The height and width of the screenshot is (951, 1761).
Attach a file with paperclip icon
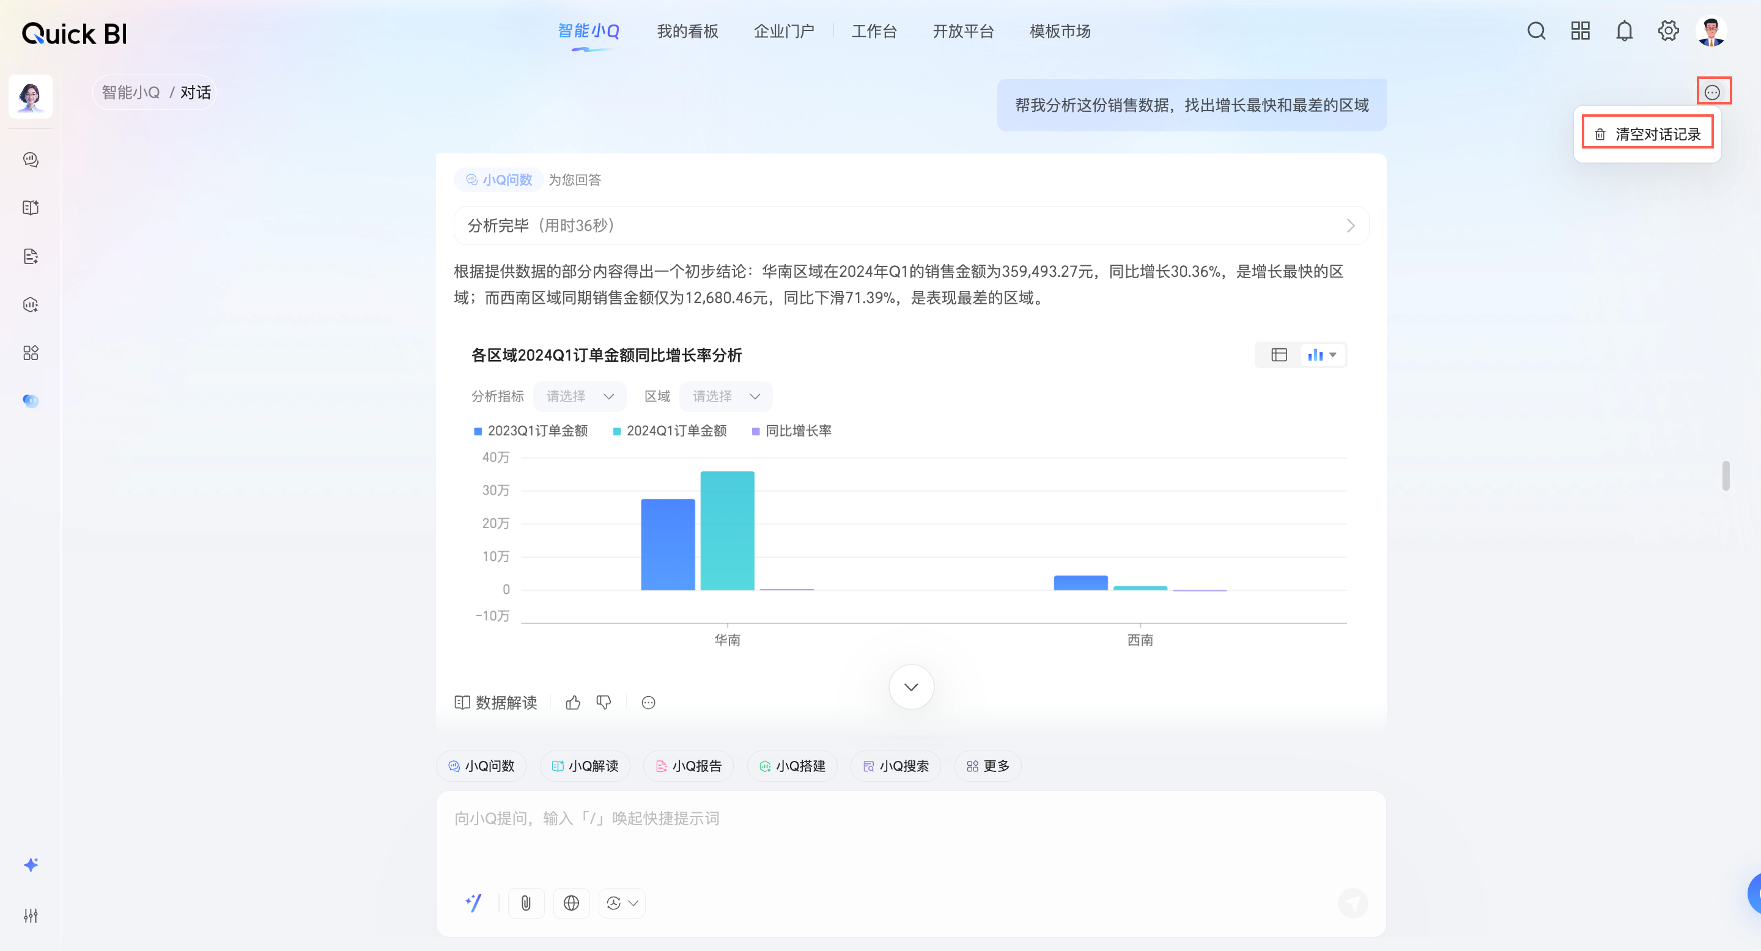pyautogui.click(x=526, y=903)
